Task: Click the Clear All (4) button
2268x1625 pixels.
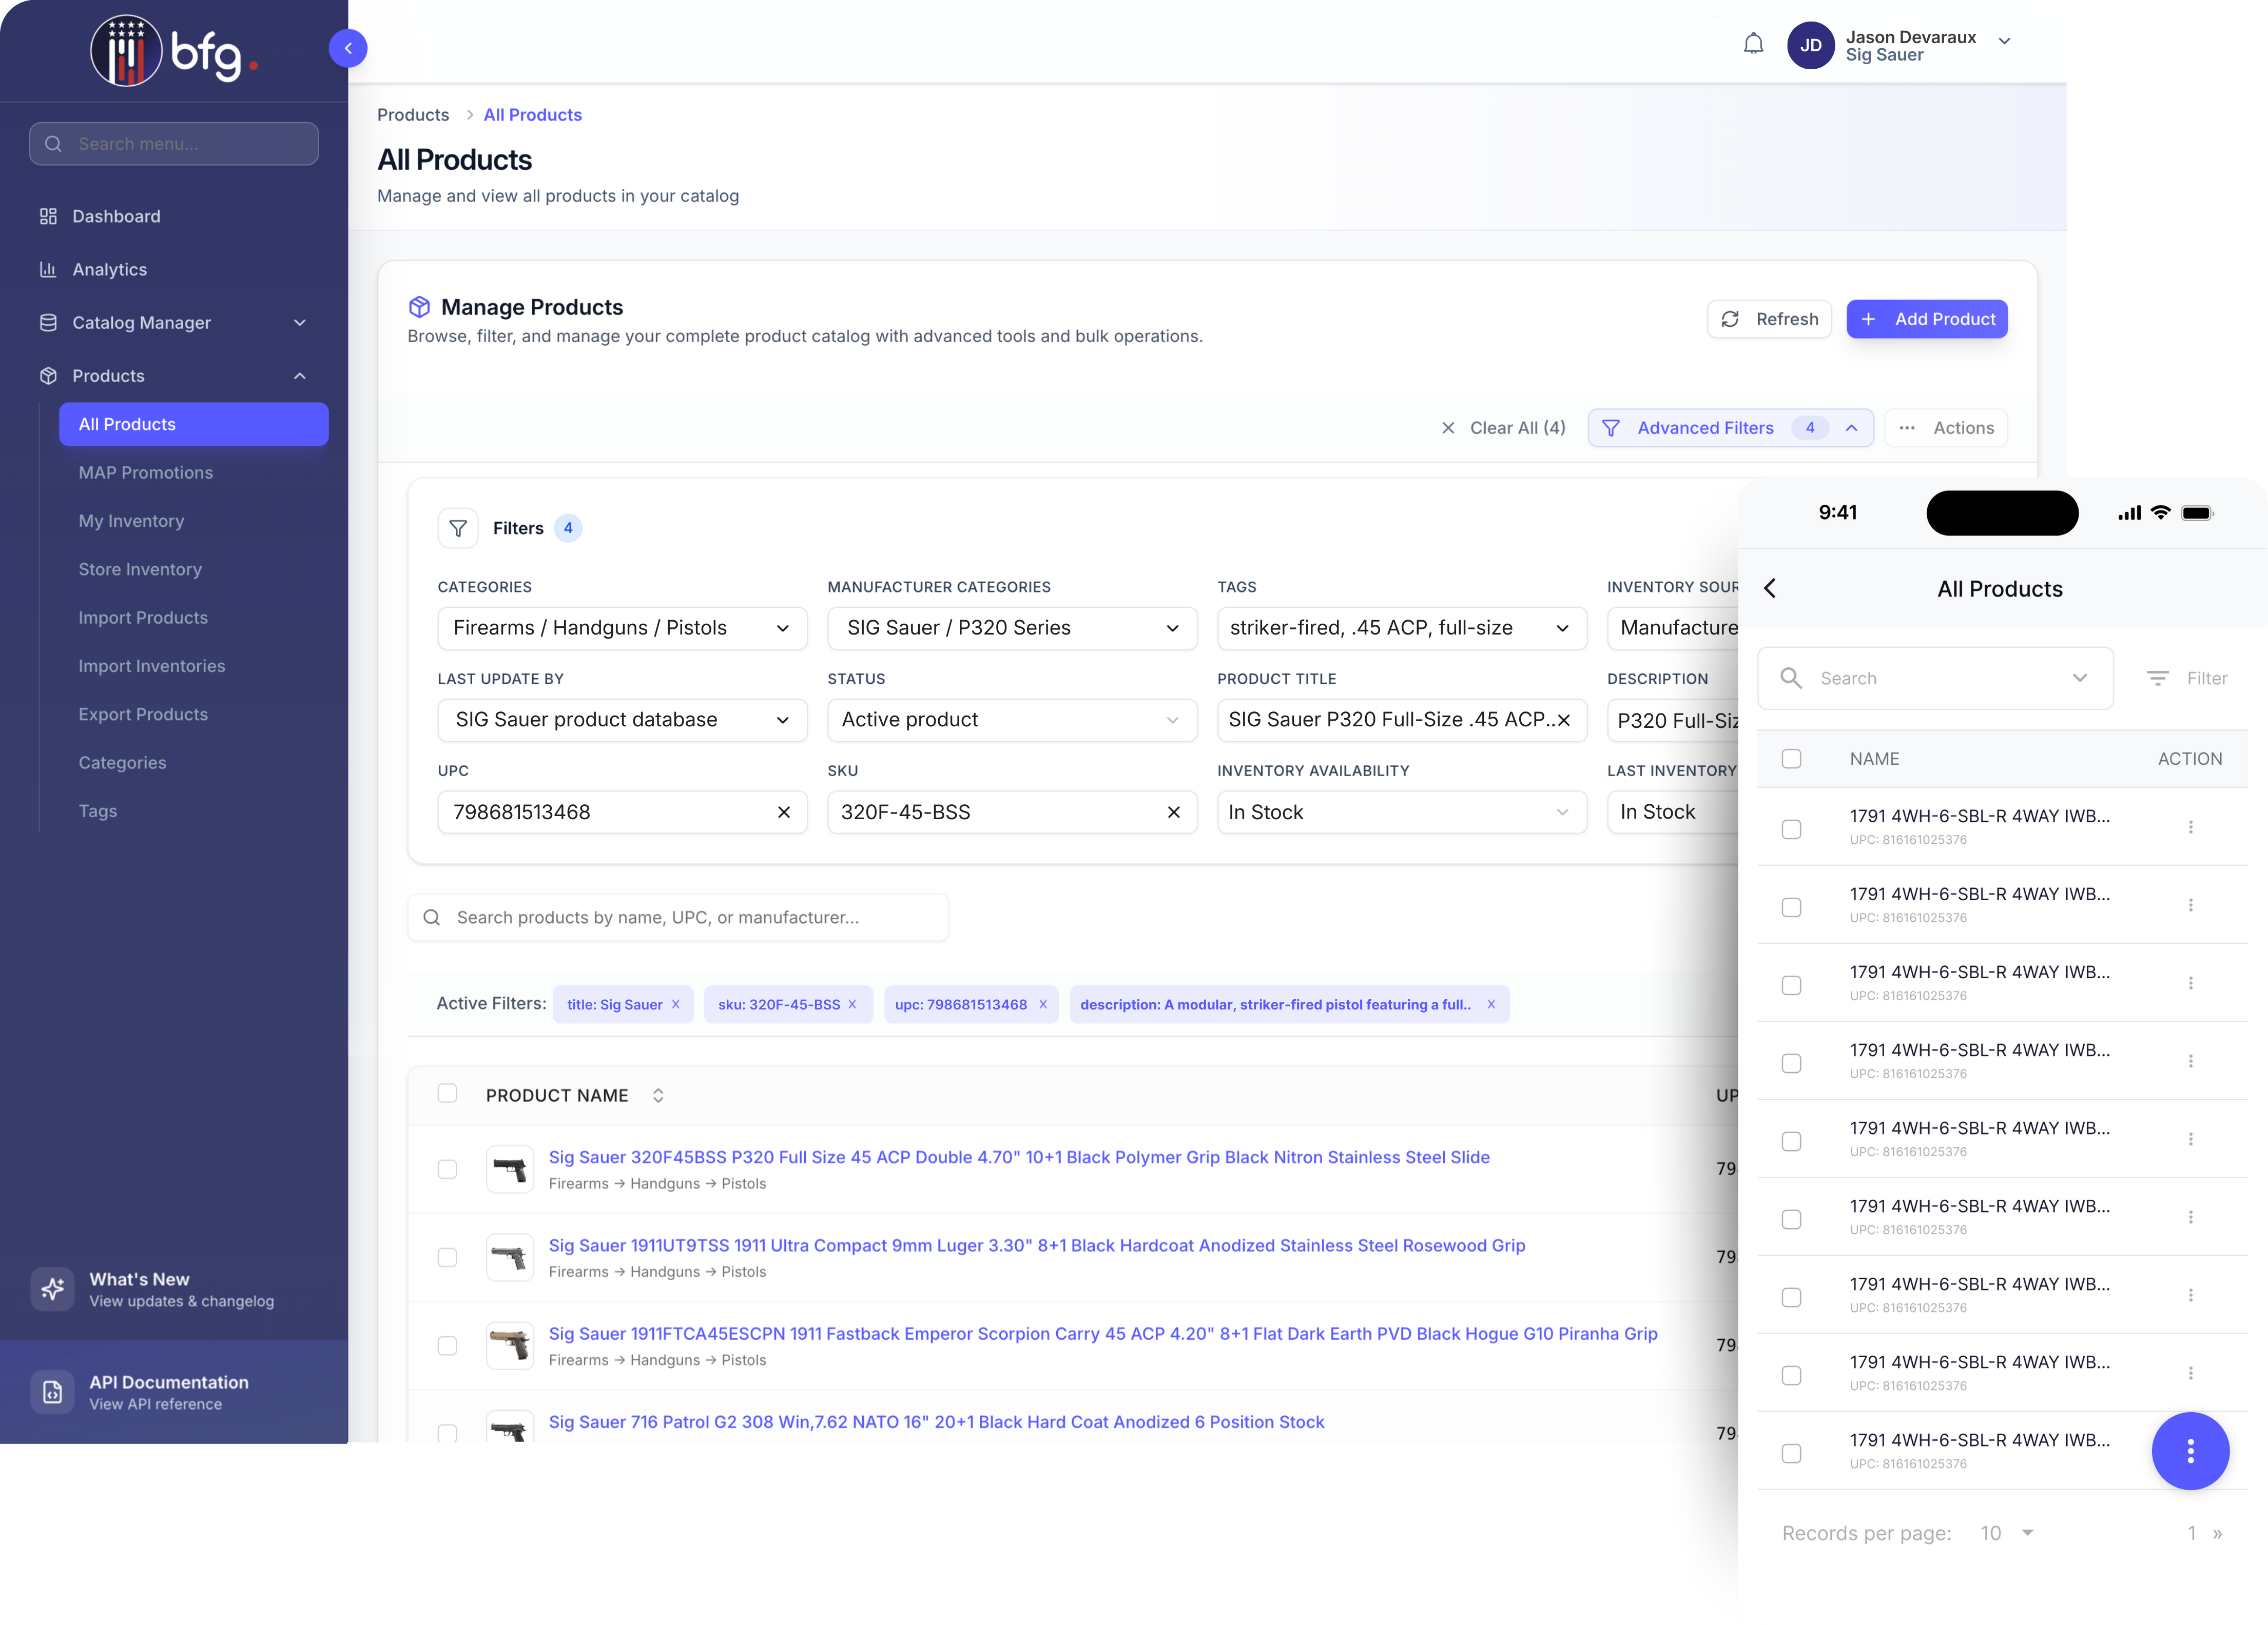Action: coord(1502,428)
